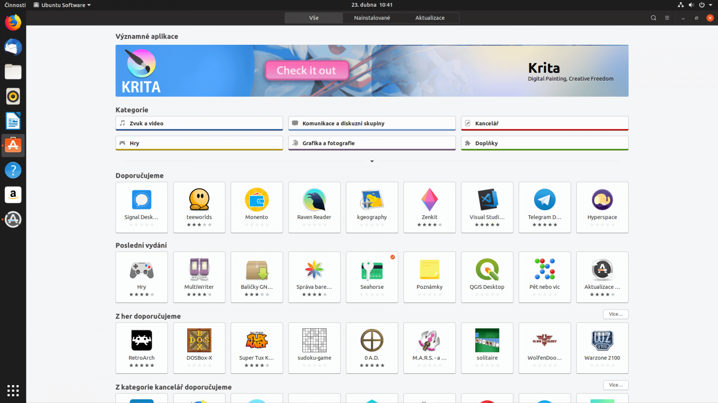
Task: Click the network status icon in top bar
Action: point(681,5)
